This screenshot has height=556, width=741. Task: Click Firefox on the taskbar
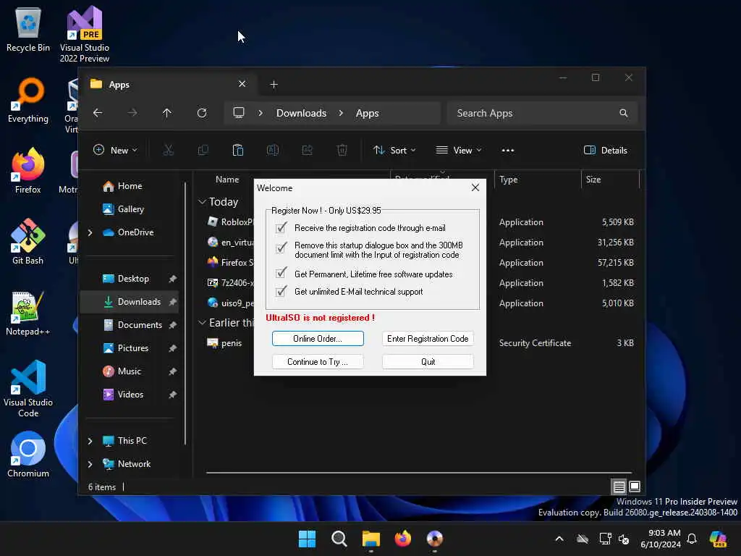403,539
